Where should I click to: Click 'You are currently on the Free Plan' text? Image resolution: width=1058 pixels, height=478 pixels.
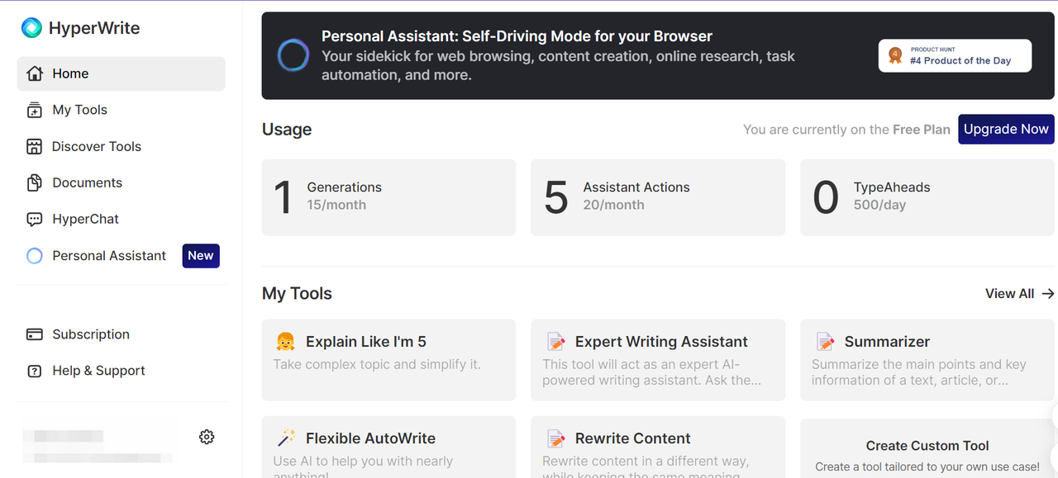(846, 130)
